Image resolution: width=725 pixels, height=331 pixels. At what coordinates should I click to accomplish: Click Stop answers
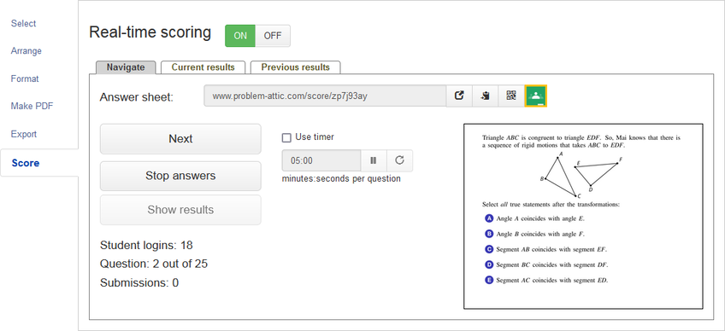180,176
